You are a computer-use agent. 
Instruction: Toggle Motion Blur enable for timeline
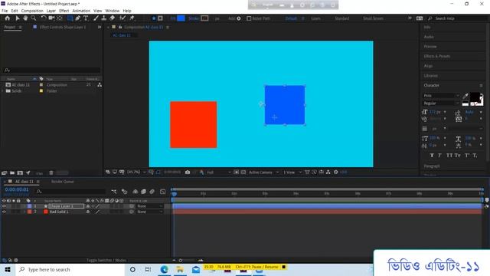(152, 191)
